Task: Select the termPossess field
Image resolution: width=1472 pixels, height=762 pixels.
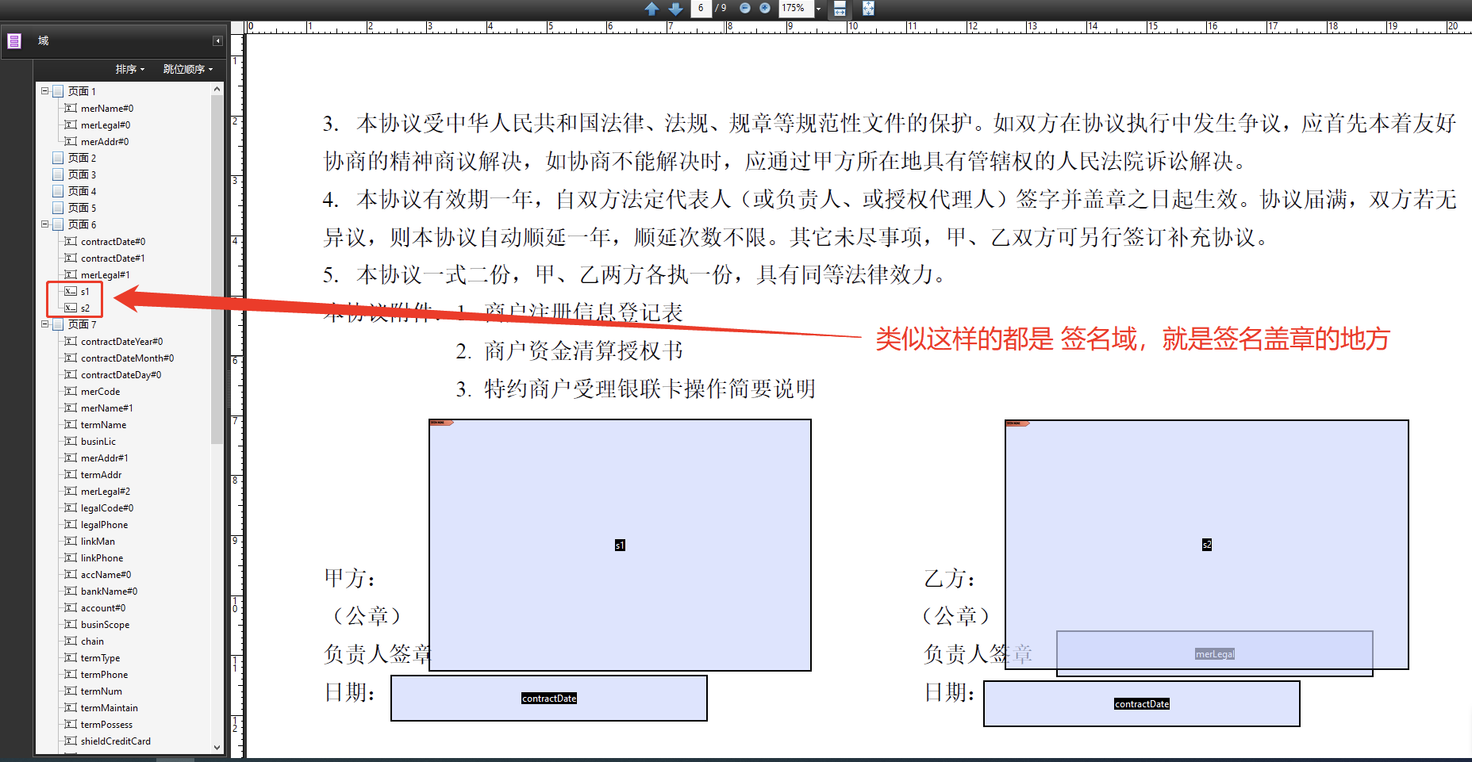Action: 106,725
